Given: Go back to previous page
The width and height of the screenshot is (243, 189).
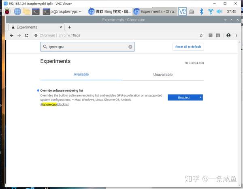Looking at the screenshot, I should coord(12,36).
